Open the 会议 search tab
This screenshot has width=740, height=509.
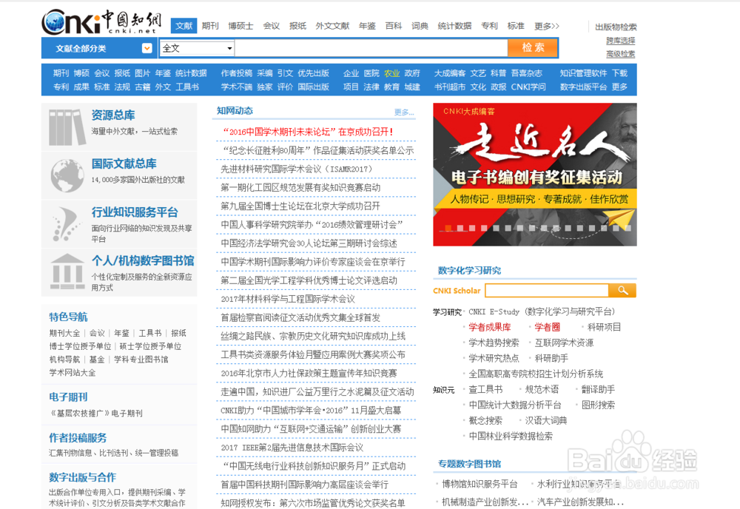pos(271,26)
